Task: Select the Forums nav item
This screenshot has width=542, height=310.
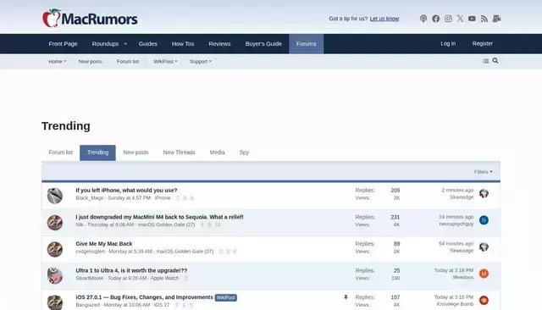Action: [306, 44]
